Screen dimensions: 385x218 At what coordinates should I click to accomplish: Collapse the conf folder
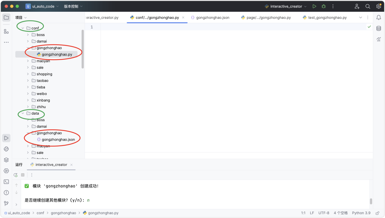[x=23, y=28]
